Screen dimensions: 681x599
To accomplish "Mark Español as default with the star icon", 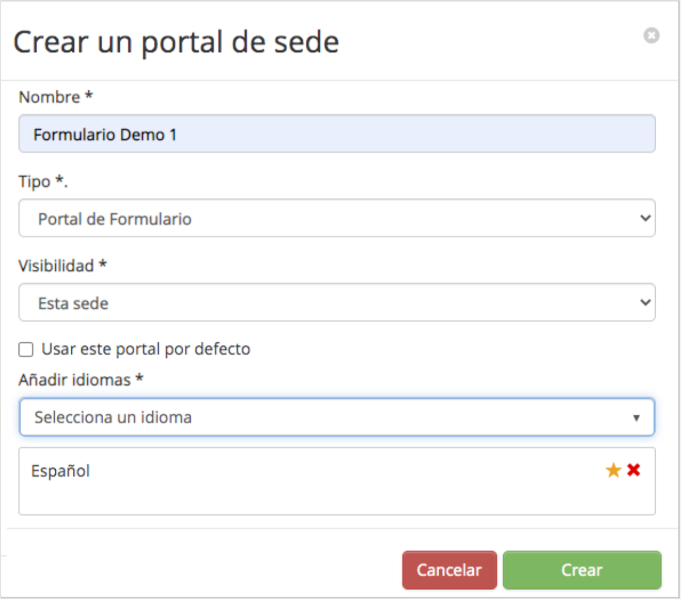I will pos(613,470).
